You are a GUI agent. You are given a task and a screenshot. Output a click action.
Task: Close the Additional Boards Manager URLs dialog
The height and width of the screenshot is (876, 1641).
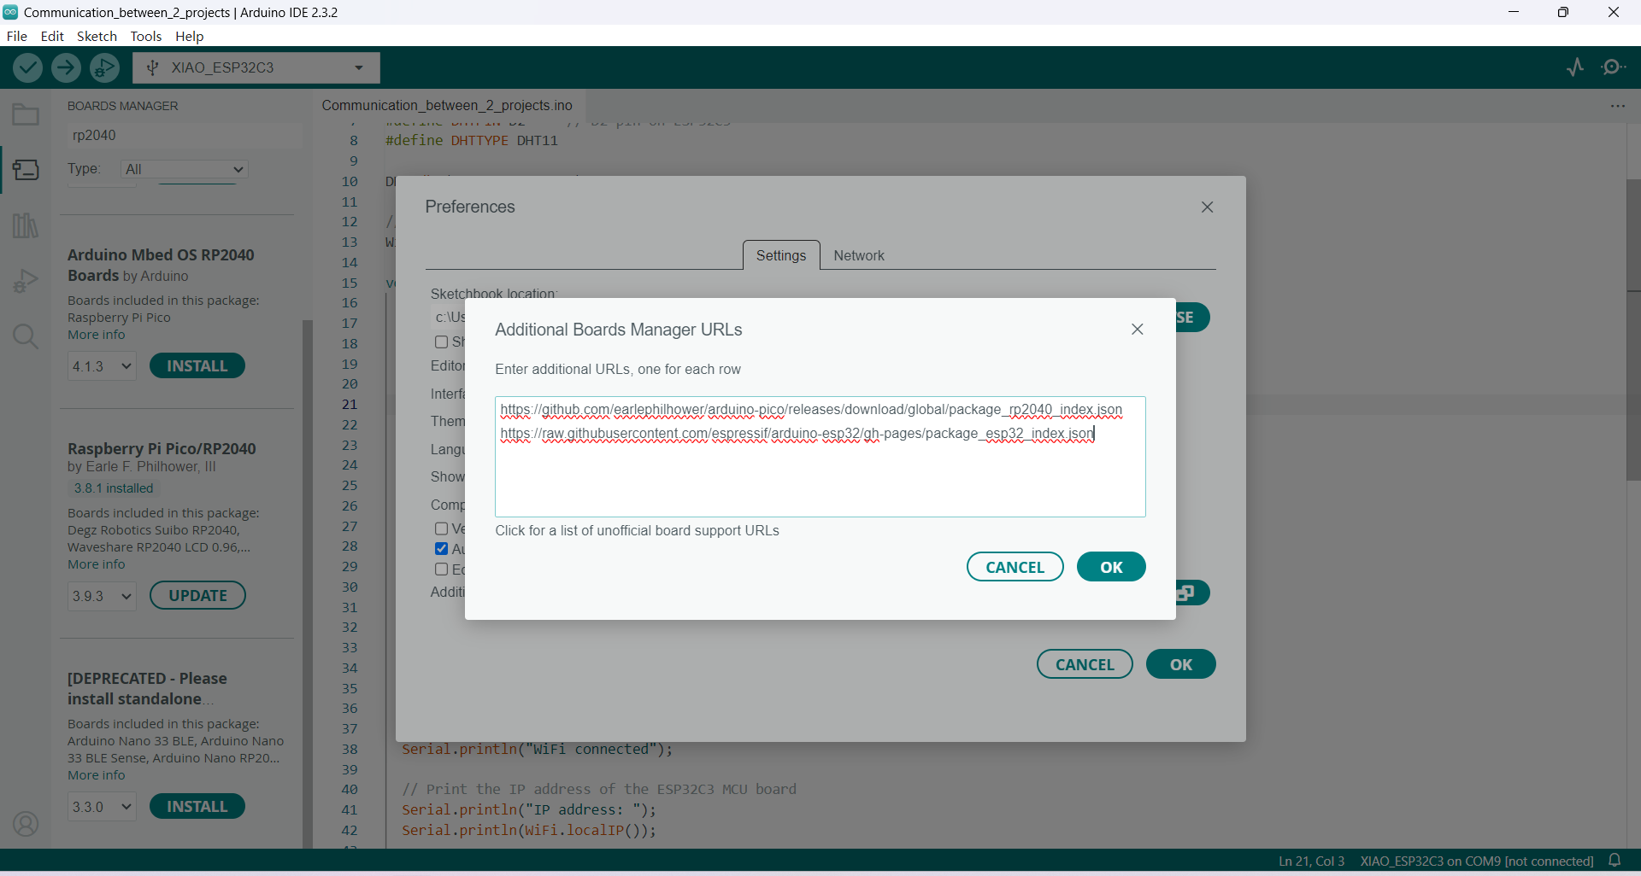1137,330
